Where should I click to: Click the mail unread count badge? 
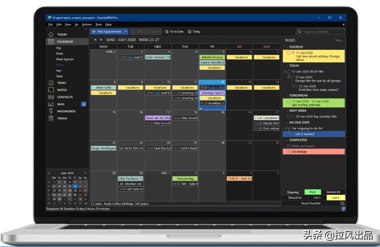tap(83, 104)
